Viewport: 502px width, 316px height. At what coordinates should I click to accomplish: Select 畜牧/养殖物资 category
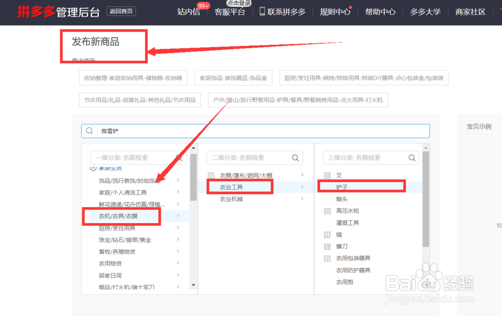click(x=117, y=252)
